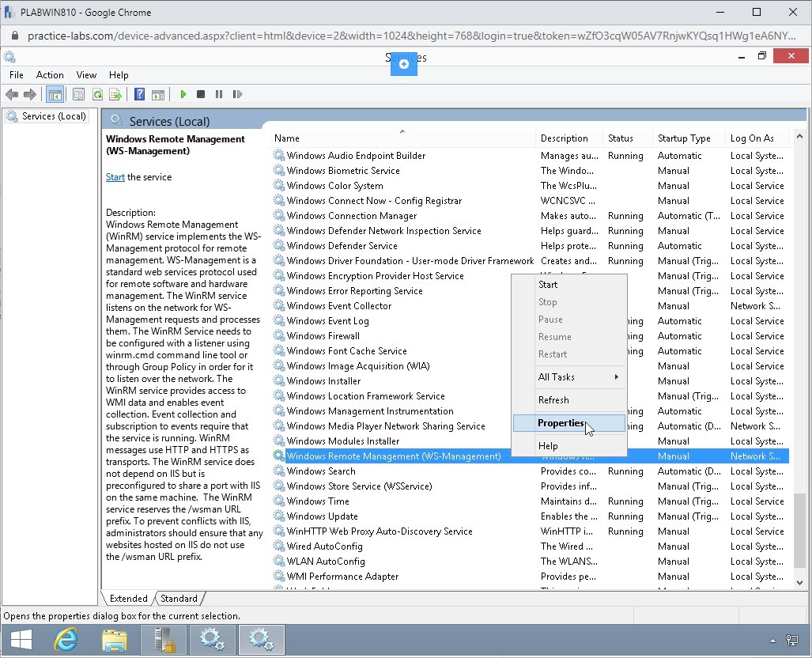The image size is (812, 658).
Task: Click the scrollbar down arrow
Action: point(799,582)
